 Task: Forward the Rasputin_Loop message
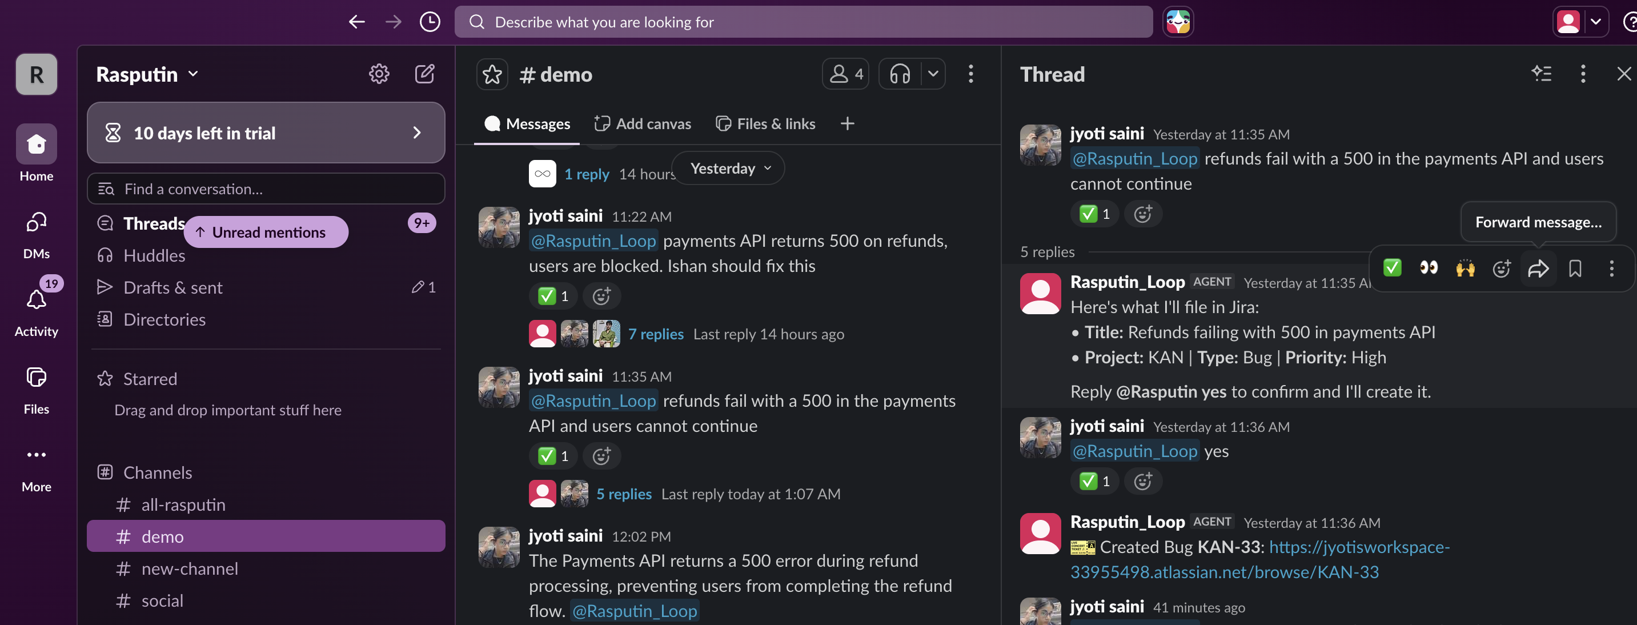[x=1539, y=269]
